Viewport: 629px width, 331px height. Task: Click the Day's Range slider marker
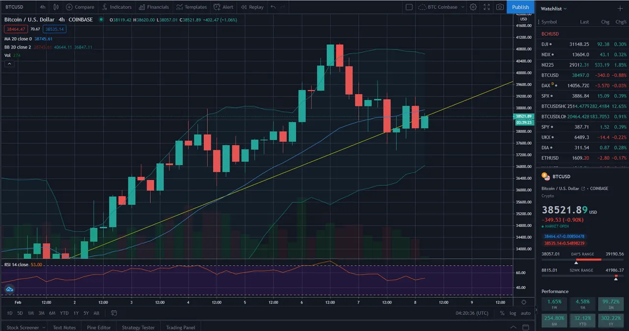[576, 263]
